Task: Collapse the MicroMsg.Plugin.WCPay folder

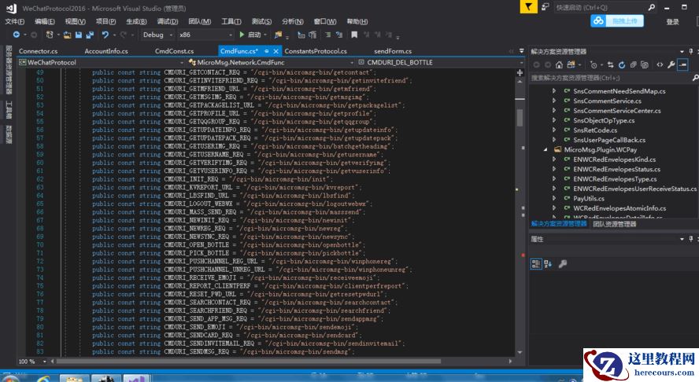Action: pos(546,149)
